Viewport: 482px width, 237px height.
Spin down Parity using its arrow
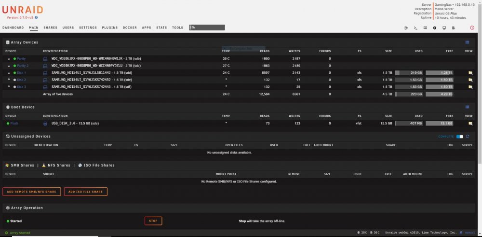point(9,59)
